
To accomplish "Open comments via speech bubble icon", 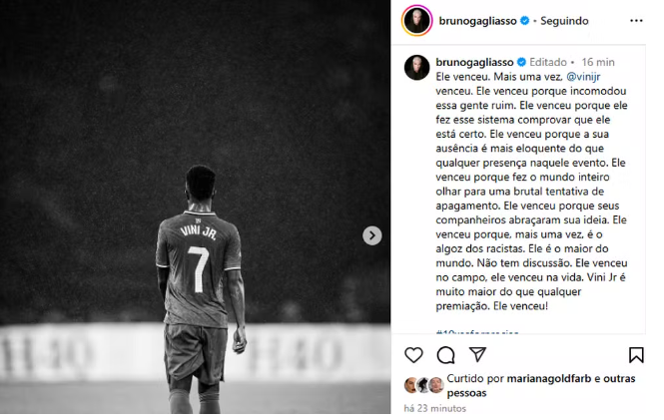I will pos(445,355).
